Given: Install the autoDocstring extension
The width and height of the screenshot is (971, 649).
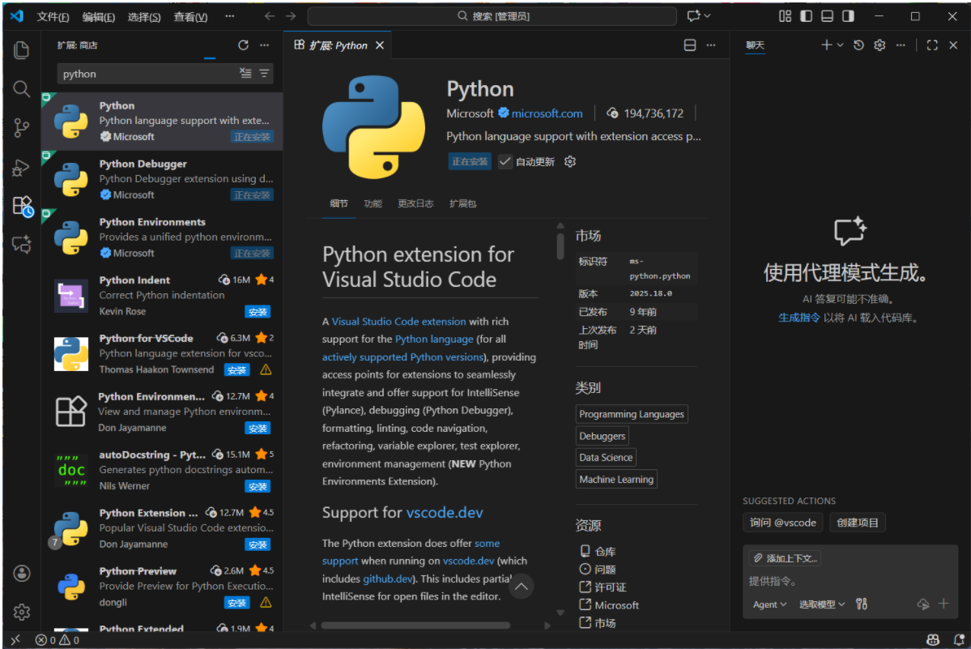Looking at the screenshot, I should pos(258,487).
